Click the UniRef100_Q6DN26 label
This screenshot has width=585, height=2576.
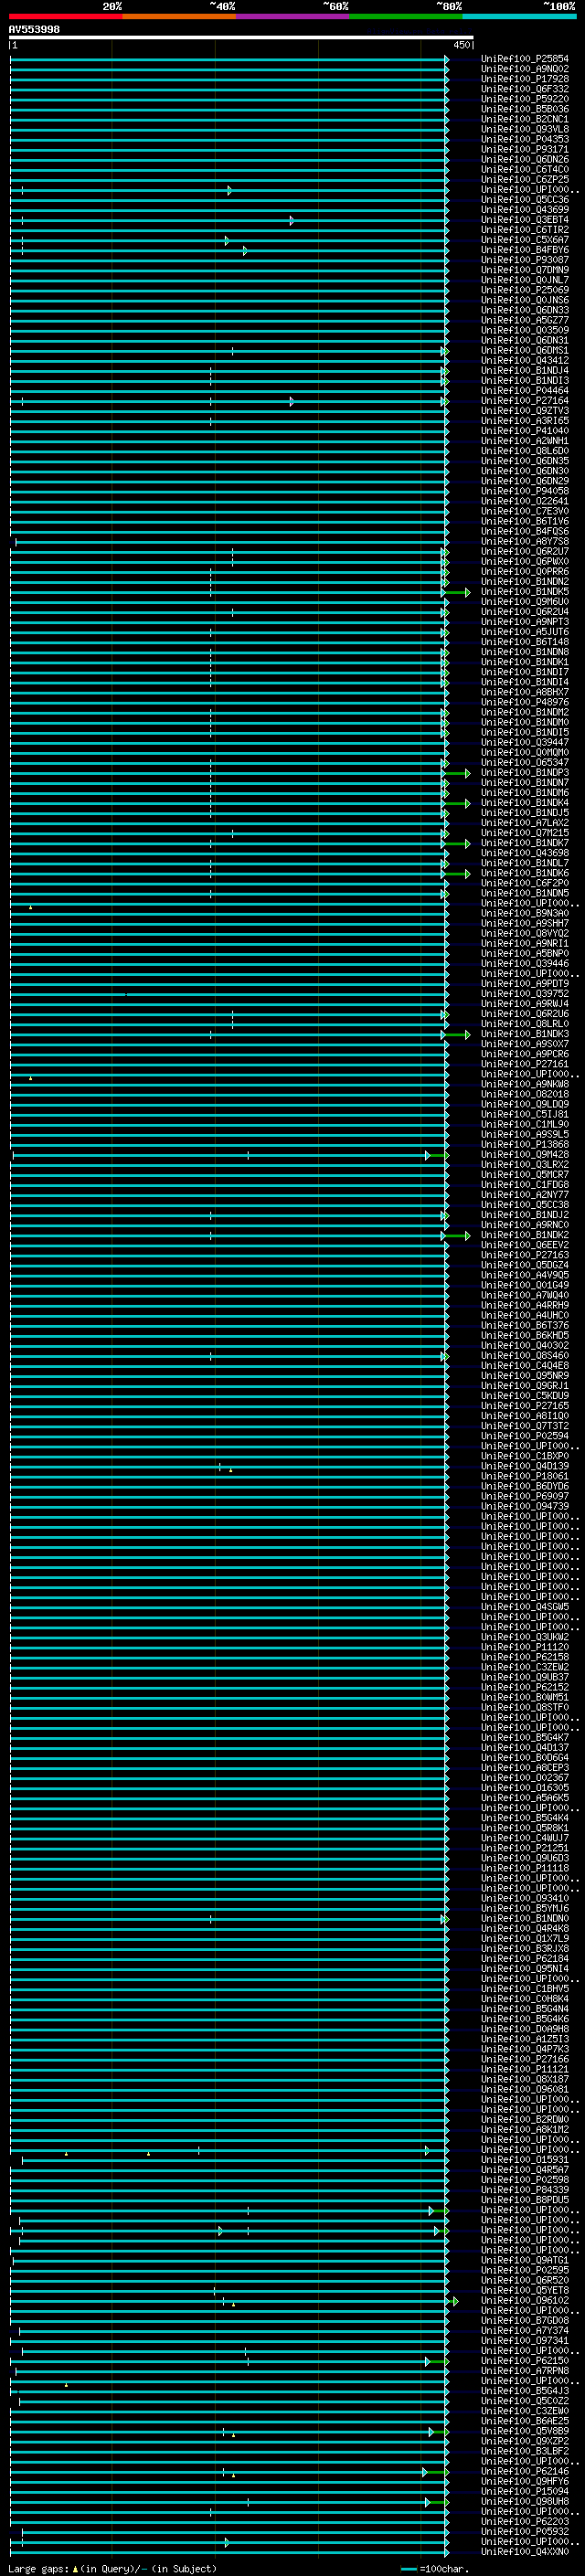pos(525,159)
